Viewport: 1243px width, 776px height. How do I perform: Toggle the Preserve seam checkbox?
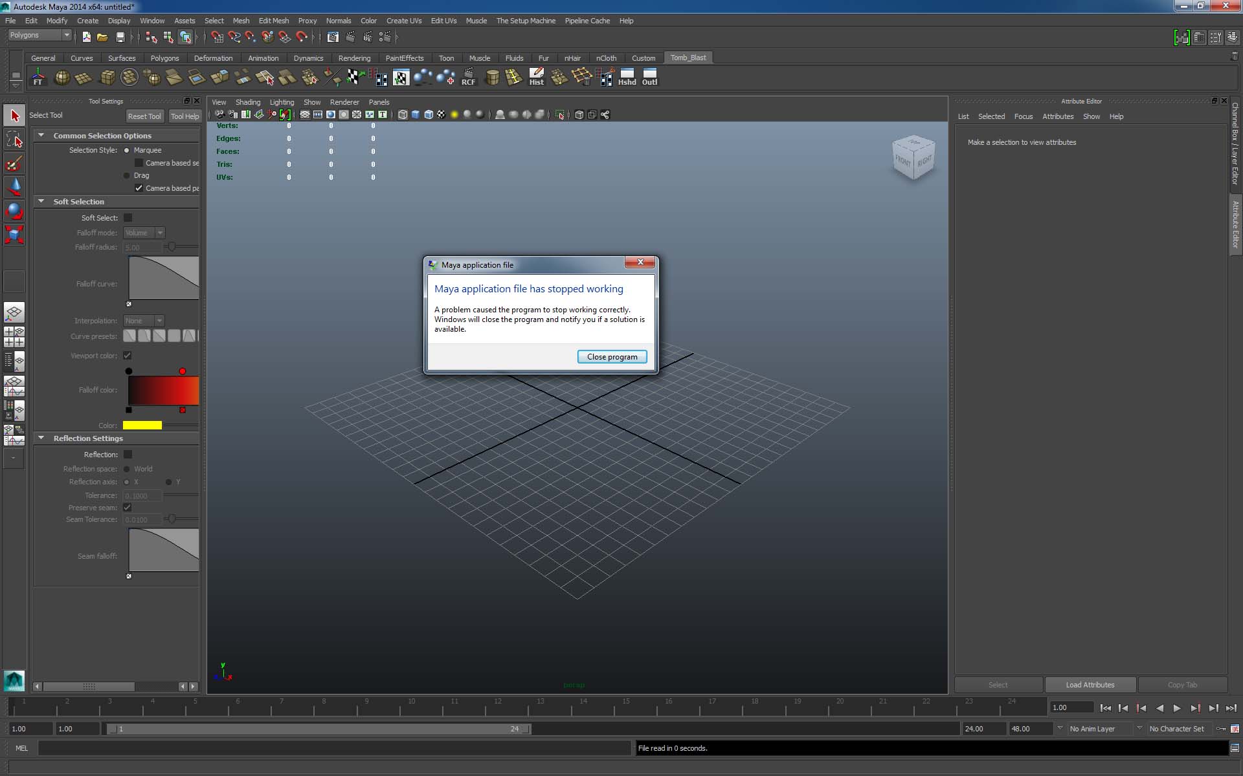[x=128, y=508]
